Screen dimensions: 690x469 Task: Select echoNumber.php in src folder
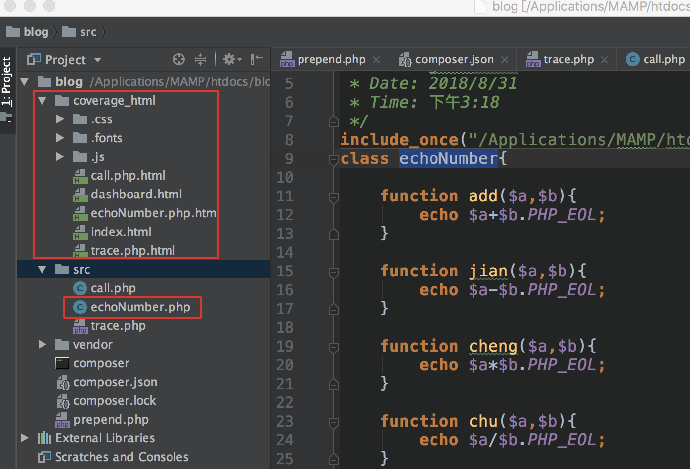(140, 307)
